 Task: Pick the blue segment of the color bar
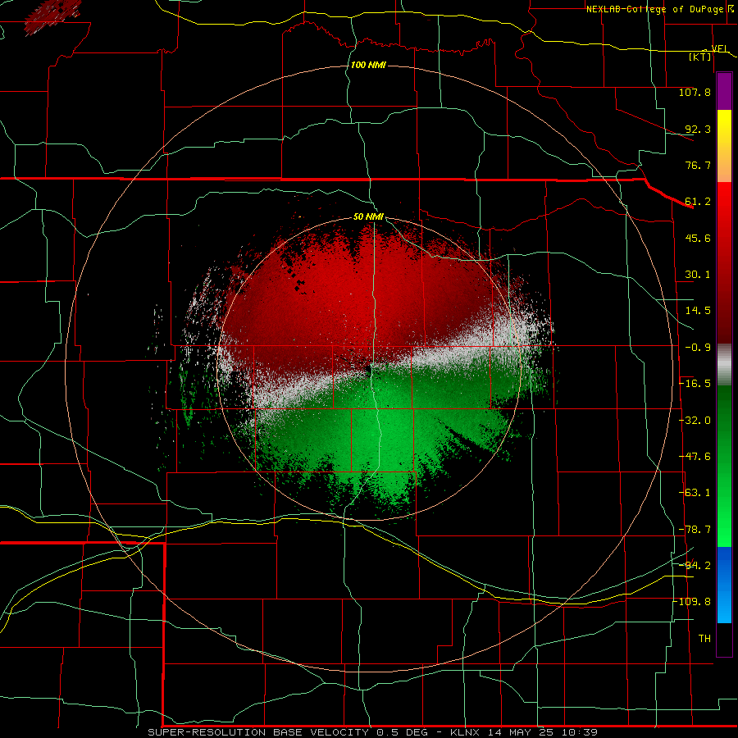(724, 585)
